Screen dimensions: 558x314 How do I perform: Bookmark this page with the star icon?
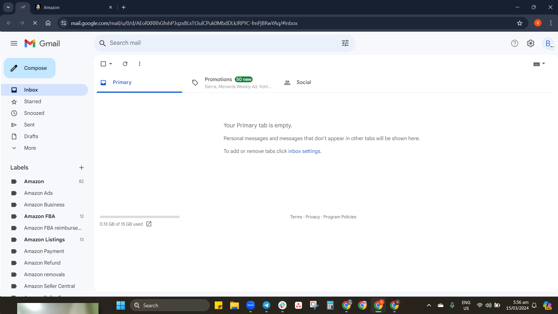pos(520,23)
